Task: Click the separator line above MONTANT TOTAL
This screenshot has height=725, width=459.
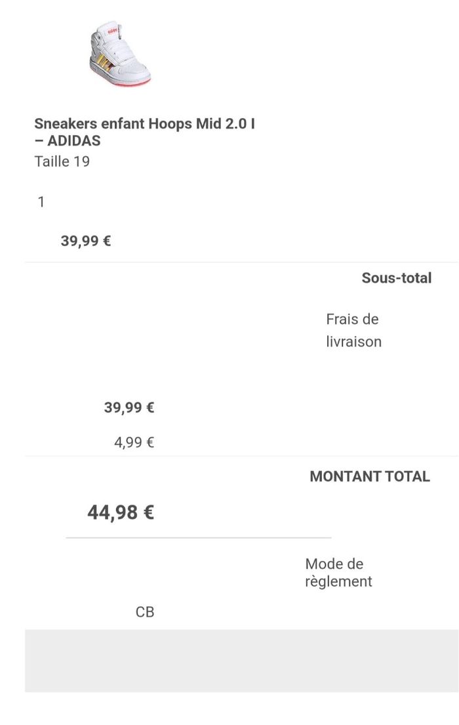Action: click(x=241, y=456)
